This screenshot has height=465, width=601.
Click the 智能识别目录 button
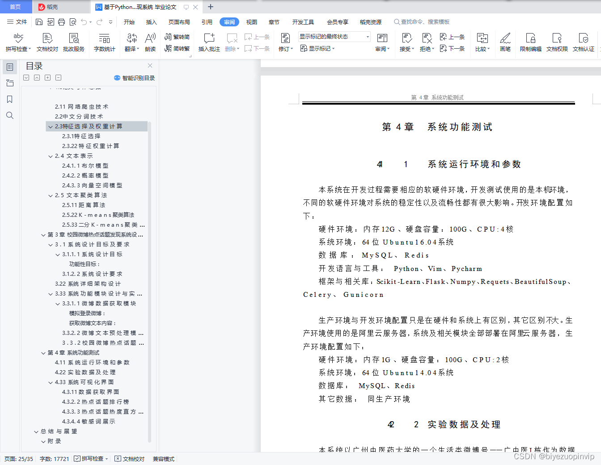coord(134,78)
